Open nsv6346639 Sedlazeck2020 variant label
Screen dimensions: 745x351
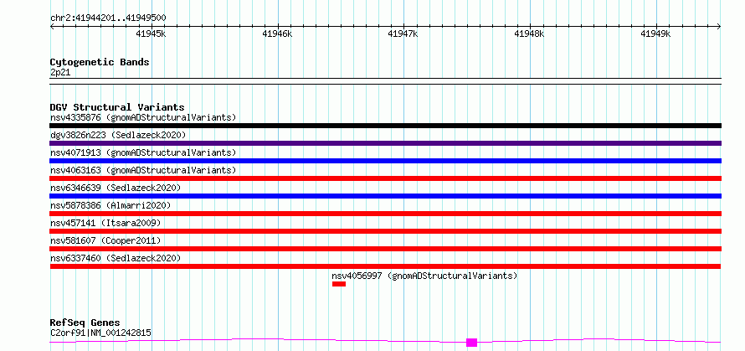pos(116,188)
